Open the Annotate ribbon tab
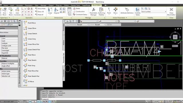183x103 pixels. tap(19, 5)
